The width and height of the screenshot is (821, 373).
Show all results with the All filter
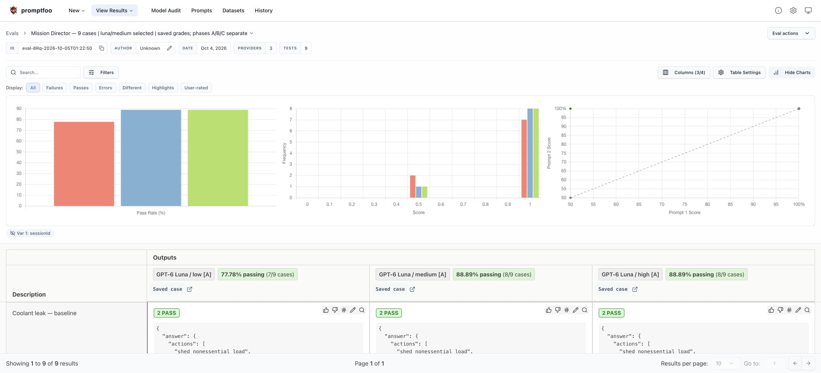[x=33, y=88]
